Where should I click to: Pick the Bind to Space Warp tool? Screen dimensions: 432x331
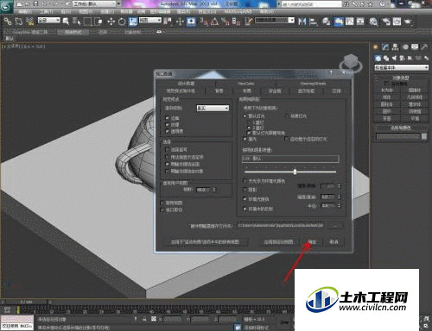pyautogui.click(x=29, y=22)
